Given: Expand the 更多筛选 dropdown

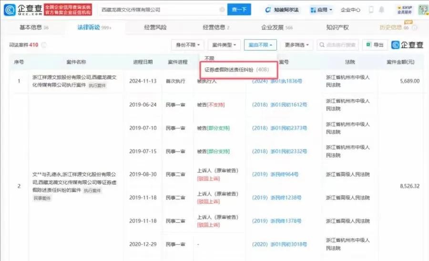Looking at the screenshot, I should pyautogui.click(x=297, y=45).
